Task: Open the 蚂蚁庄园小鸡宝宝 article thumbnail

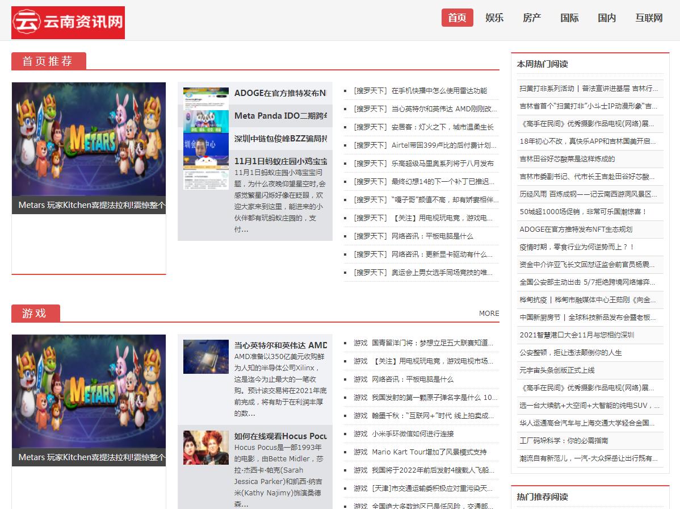Action: click(x=206, y=172)
